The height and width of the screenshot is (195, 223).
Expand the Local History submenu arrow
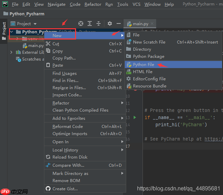pos(122,150)
